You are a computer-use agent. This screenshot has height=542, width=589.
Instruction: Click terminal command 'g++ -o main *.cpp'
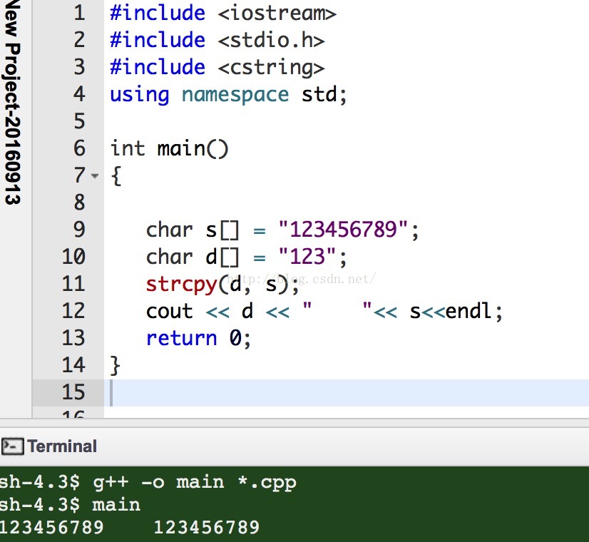(x=195, y=483)
